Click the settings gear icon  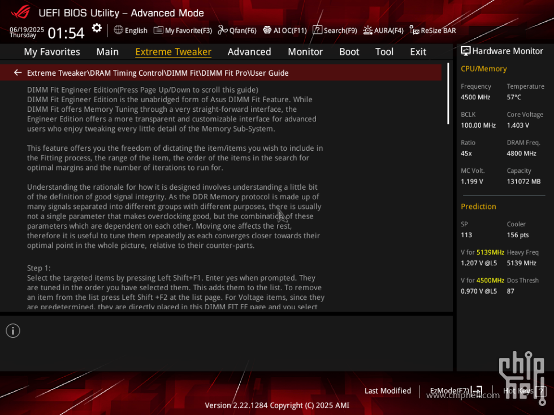[x=97, y=28]
